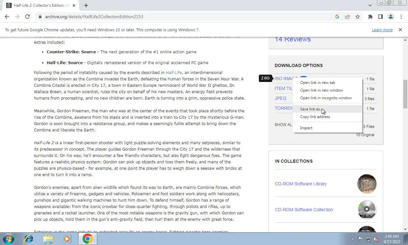
Task: Choose Open link in new window
Action: pos(327,90)
